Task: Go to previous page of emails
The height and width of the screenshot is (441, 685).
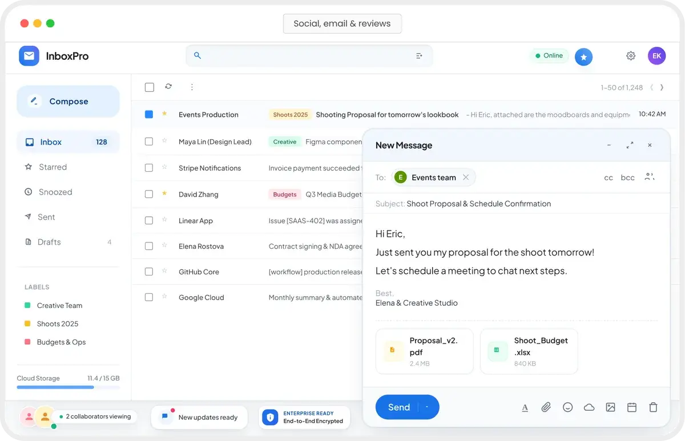Action: click(x=652, y=87)
